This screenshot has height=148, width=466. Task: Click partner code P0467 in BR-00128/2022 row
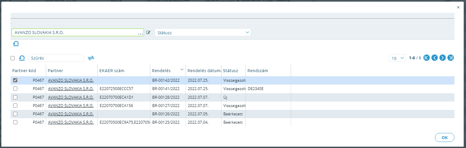click(38, 97)
